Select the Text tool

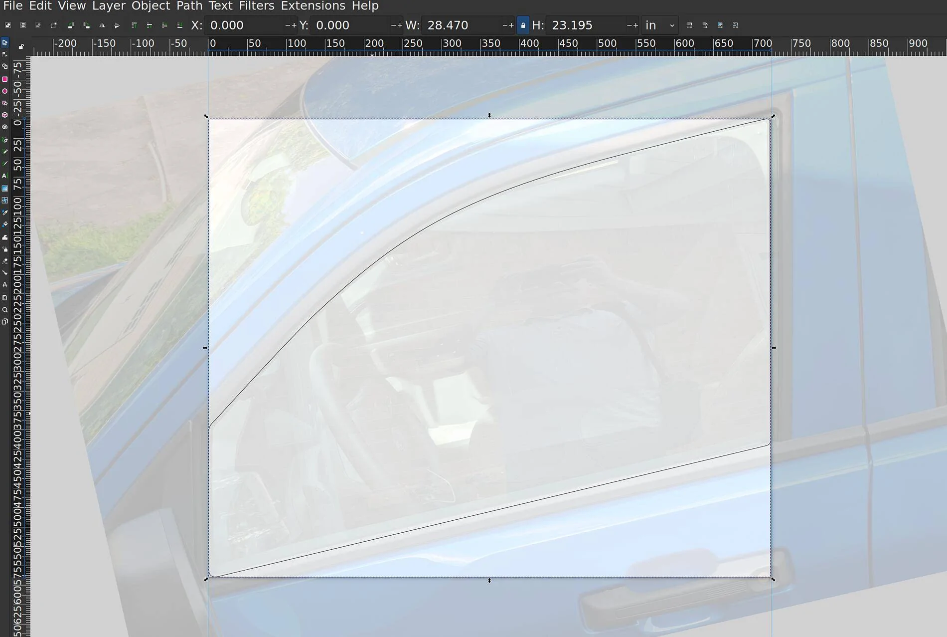pyautogui.click(x=5, y=176)
